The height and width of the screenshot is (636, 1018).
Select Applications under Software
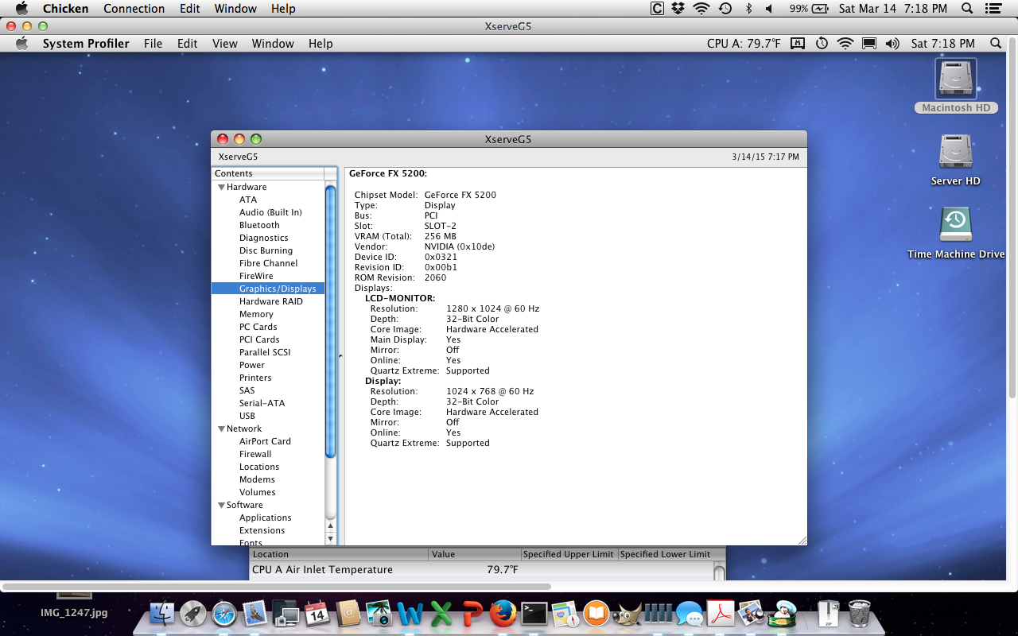tap(266, 518)
